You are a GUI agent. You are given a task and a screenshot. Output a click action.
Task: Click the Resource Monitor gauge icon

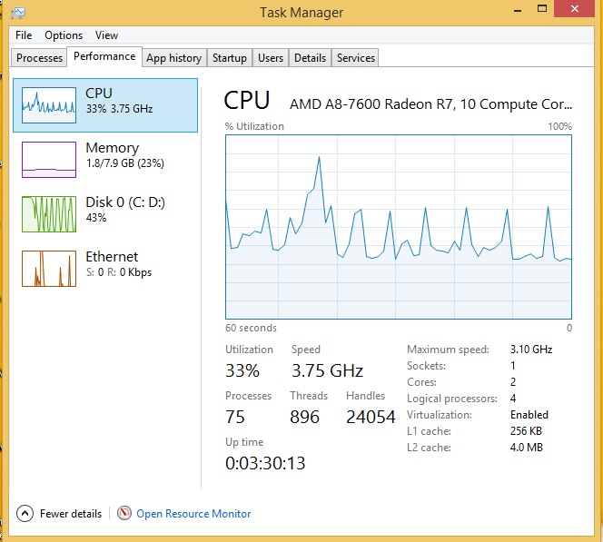124,513
